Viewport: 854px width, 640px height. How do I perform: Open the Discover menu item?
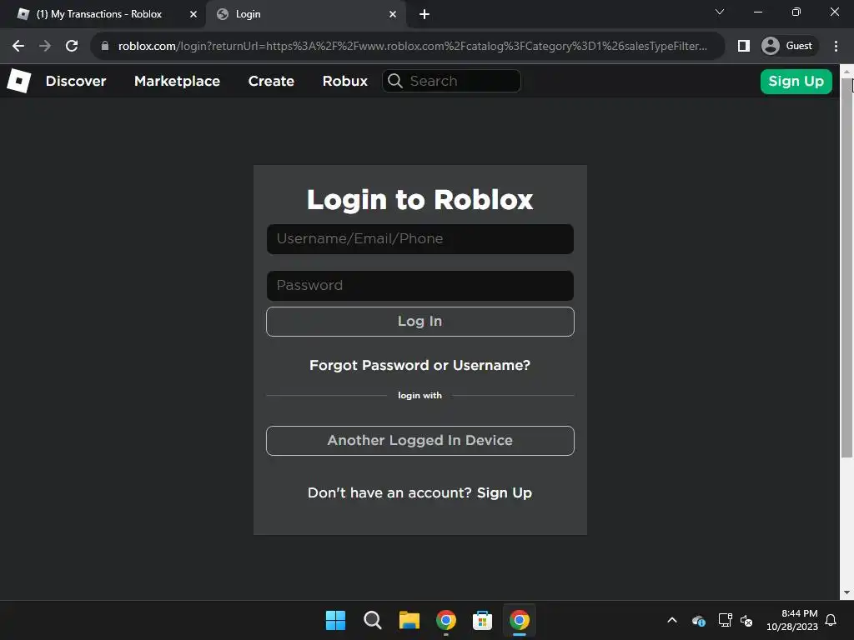tap(76, 81)
